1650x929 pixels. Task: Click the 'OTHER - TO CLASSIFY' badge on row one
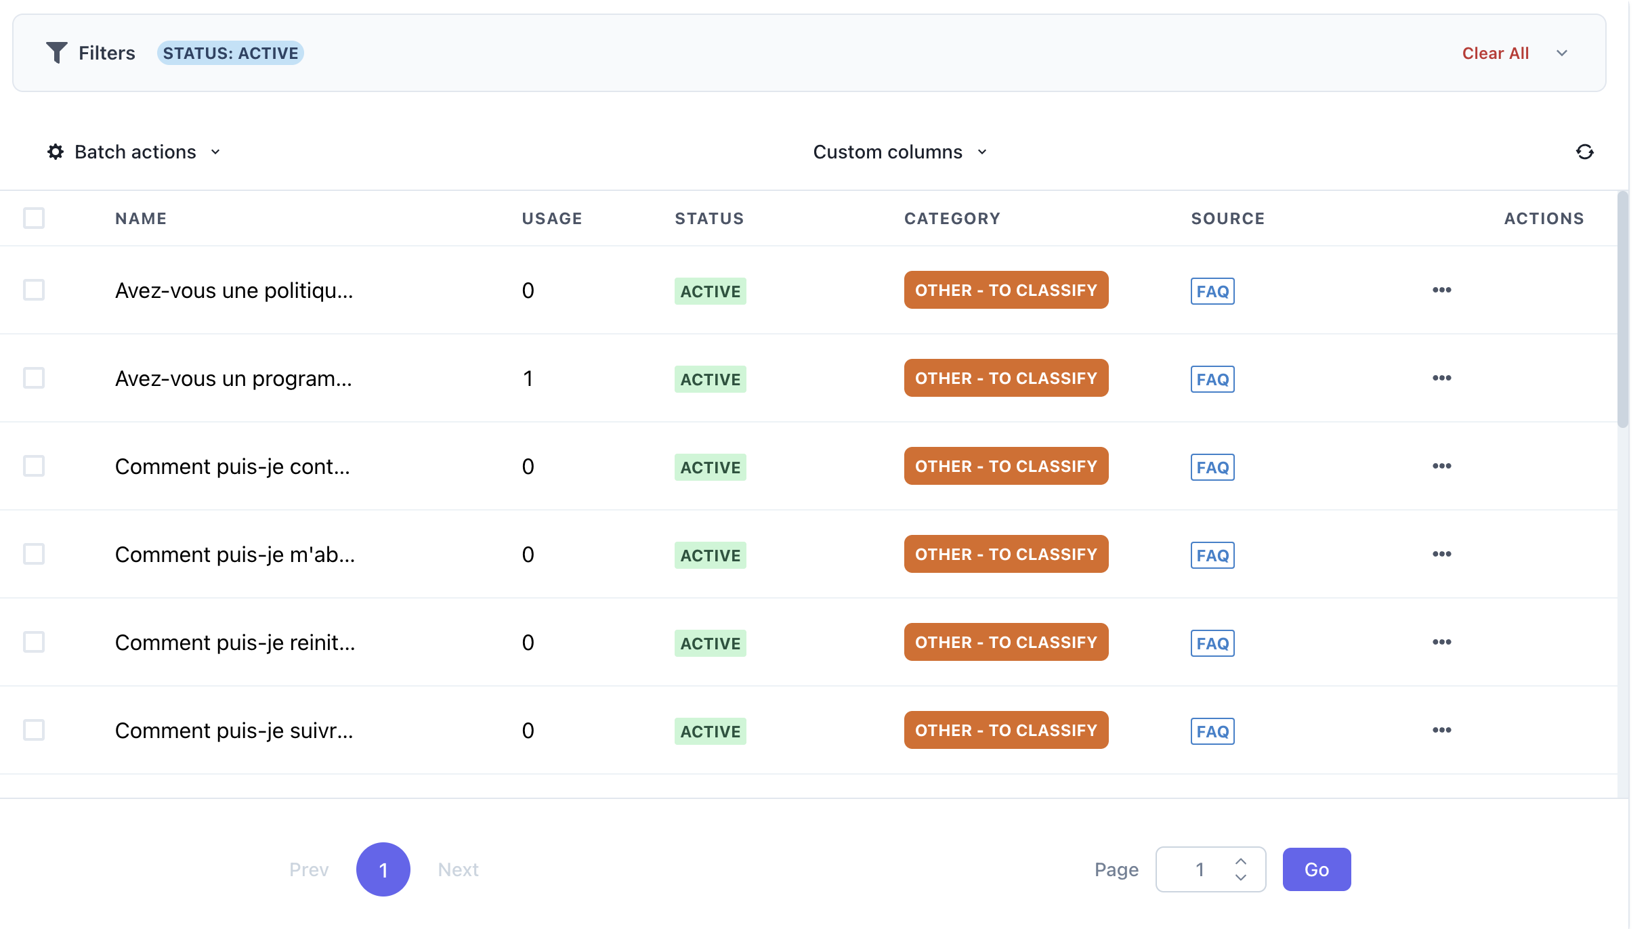coord(1006,290)
